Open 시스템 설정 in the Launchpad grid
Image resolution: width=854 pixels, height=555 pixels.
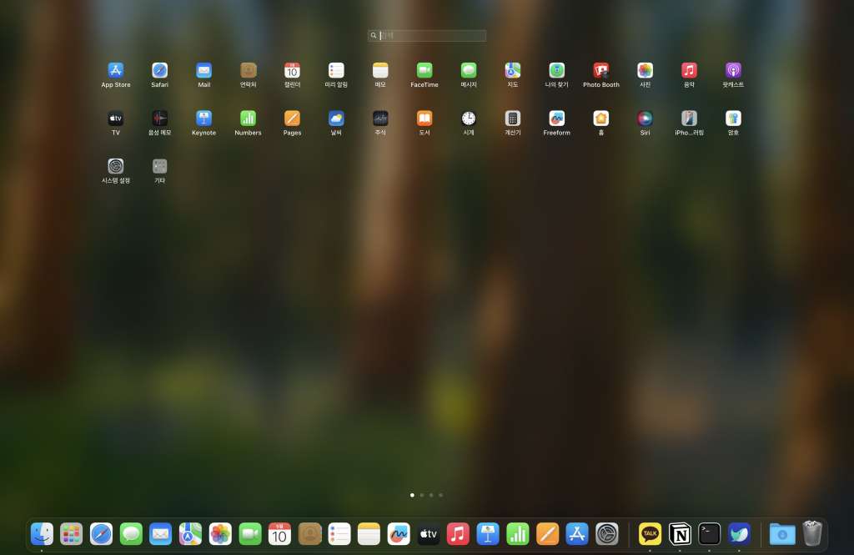[x=115, y=167]
